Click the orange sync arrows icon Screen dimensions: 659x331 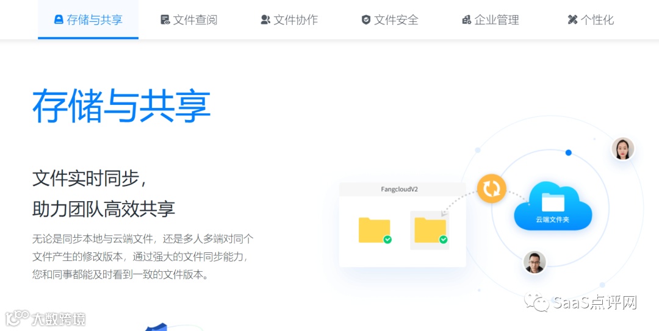[491, 188]
